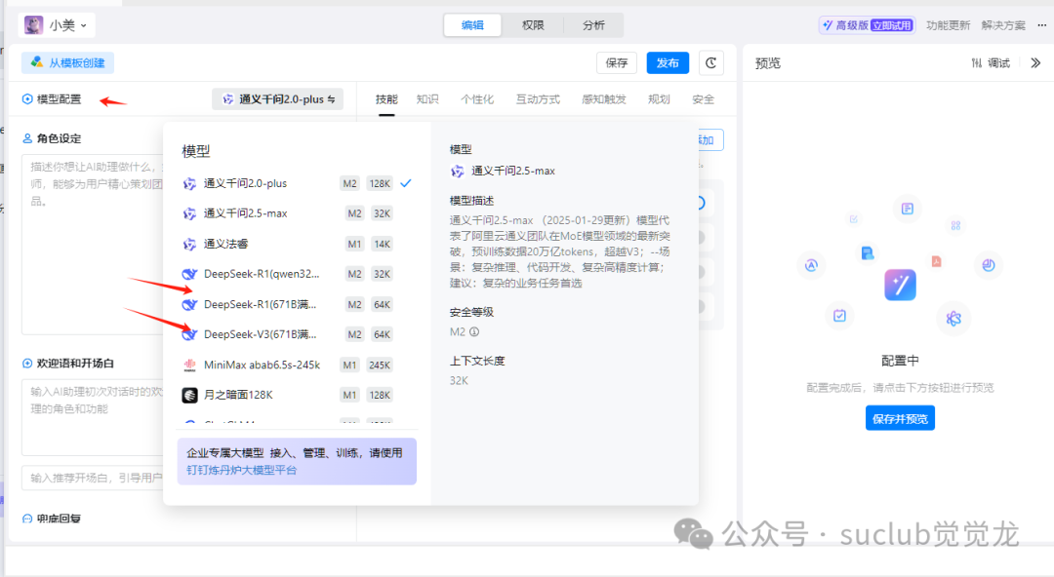The image size is (1054, 577).
Task: Click the 兜底回复 section icon
Action: [x=27, y=519]
